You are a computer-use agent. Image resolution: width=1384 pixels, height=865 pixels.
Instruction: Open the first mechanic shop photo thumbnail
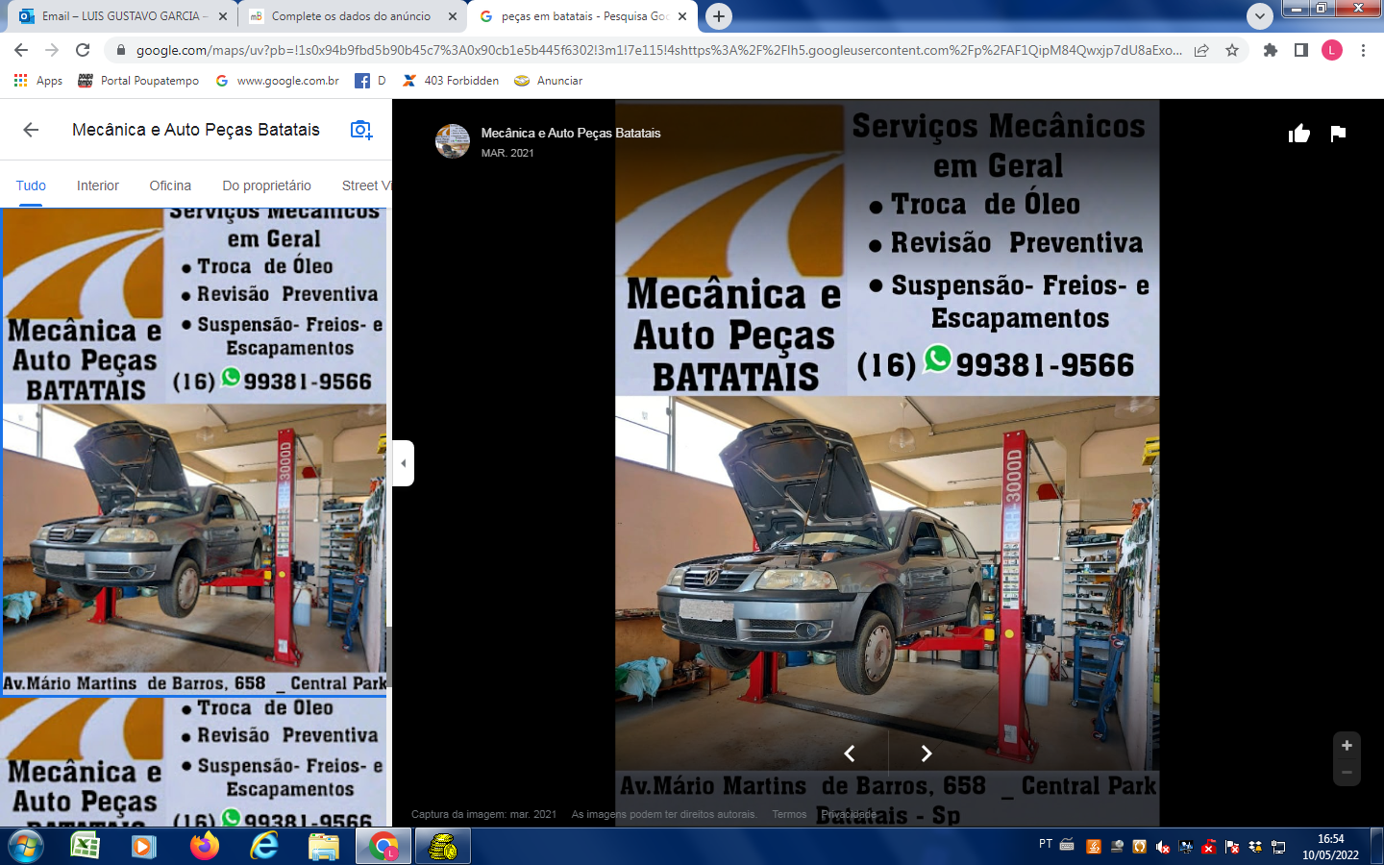pyautogui.click(x=195, y=451)
